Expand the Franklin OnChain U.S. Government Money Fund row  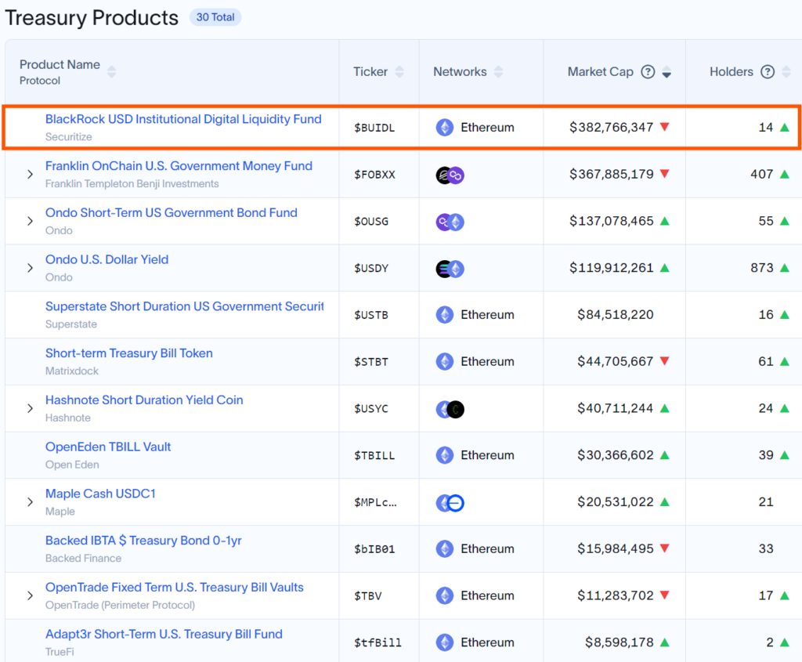pyautogui.click(x=30, y=175)
